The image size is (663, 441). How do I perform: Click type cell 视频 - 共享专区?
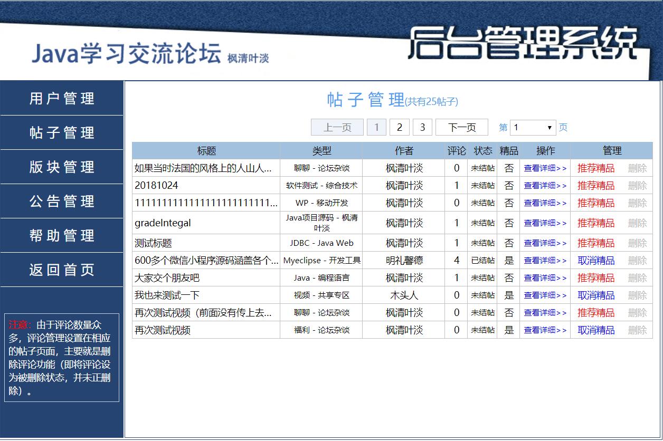[321, 295]
